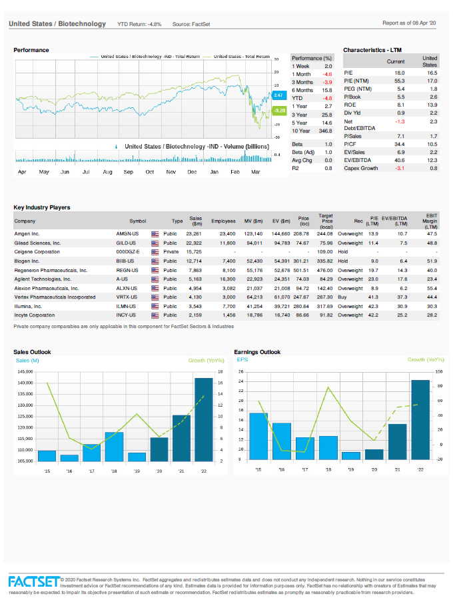Click the Key Industry Players heading
Viewport: 453px width, 602px height.
coord(42,207)
